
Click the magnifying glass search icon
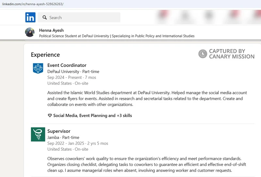pos(45,18)
